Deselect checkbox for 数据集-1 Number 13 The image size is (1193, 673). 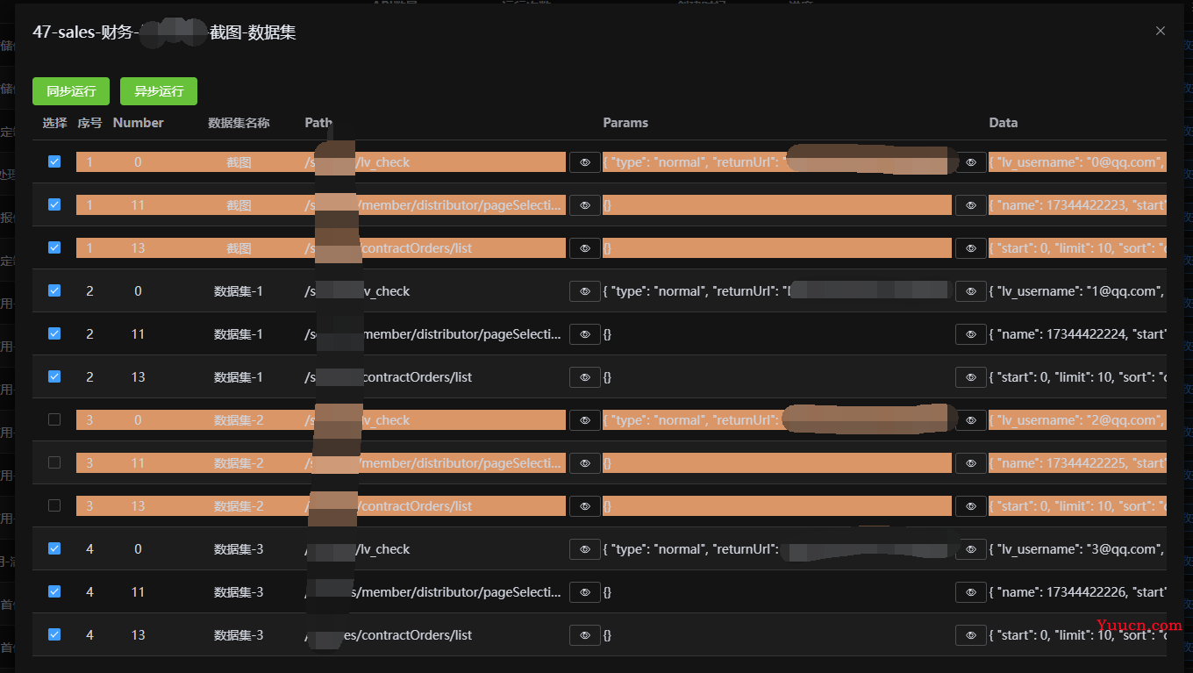tap(54, 376)
